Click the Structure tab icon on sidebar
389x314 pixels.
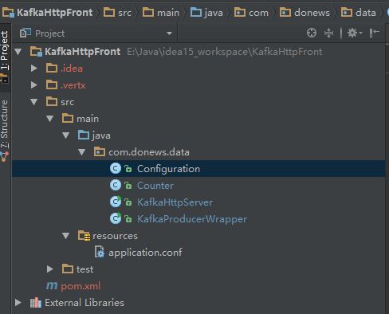(4, 156)
